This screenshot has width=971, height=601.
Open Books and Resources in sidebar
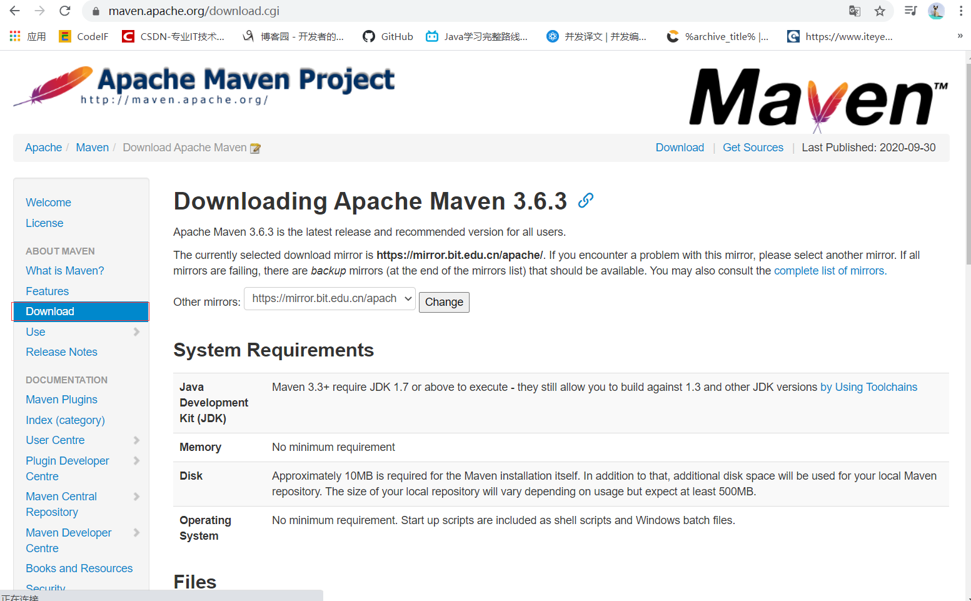tap(79, 568)
